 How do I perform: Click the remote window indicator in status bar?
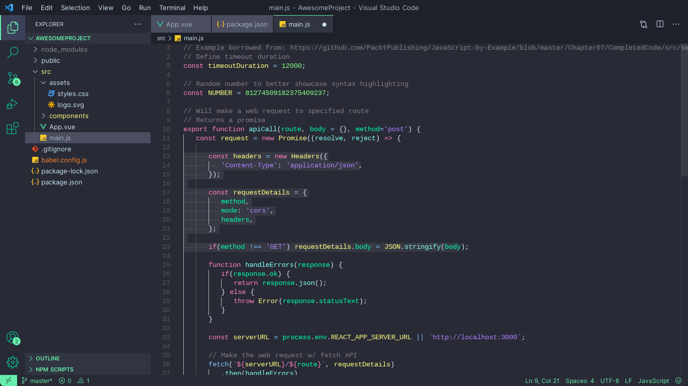[x=9, y=380]
